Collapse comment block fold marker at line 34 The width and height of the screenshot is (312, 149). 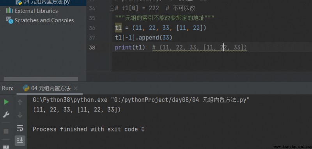click(x=112, y=8)
